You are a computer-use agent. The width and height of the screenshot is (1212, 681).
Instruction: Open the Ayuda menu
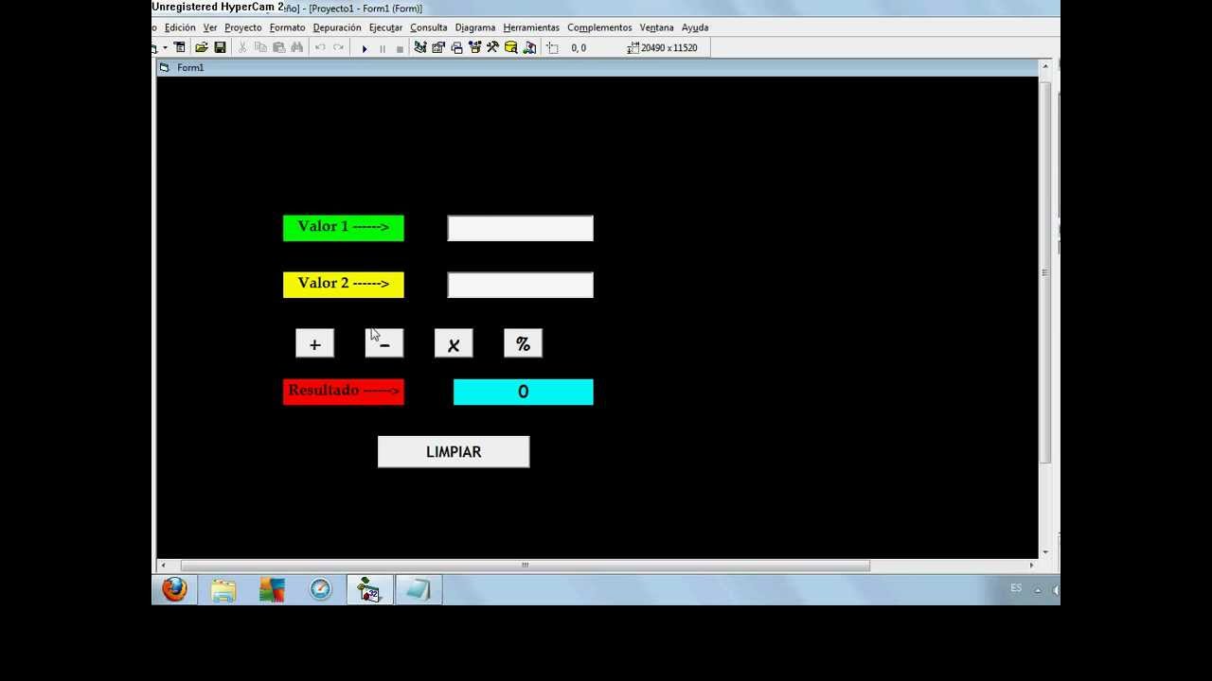click(695, 27)
